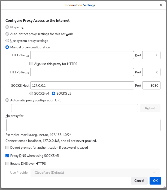This screenshot has width=167, height=190.
Task: Click the SOCKS port field showing 8080
Action: (x=151, y=86)
